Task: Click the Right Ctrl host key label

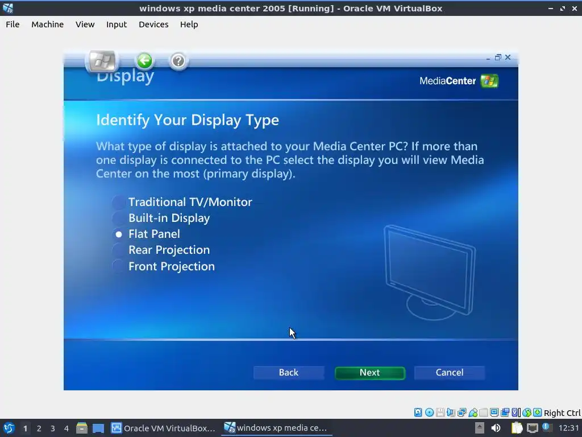Action: coord(562,413)
